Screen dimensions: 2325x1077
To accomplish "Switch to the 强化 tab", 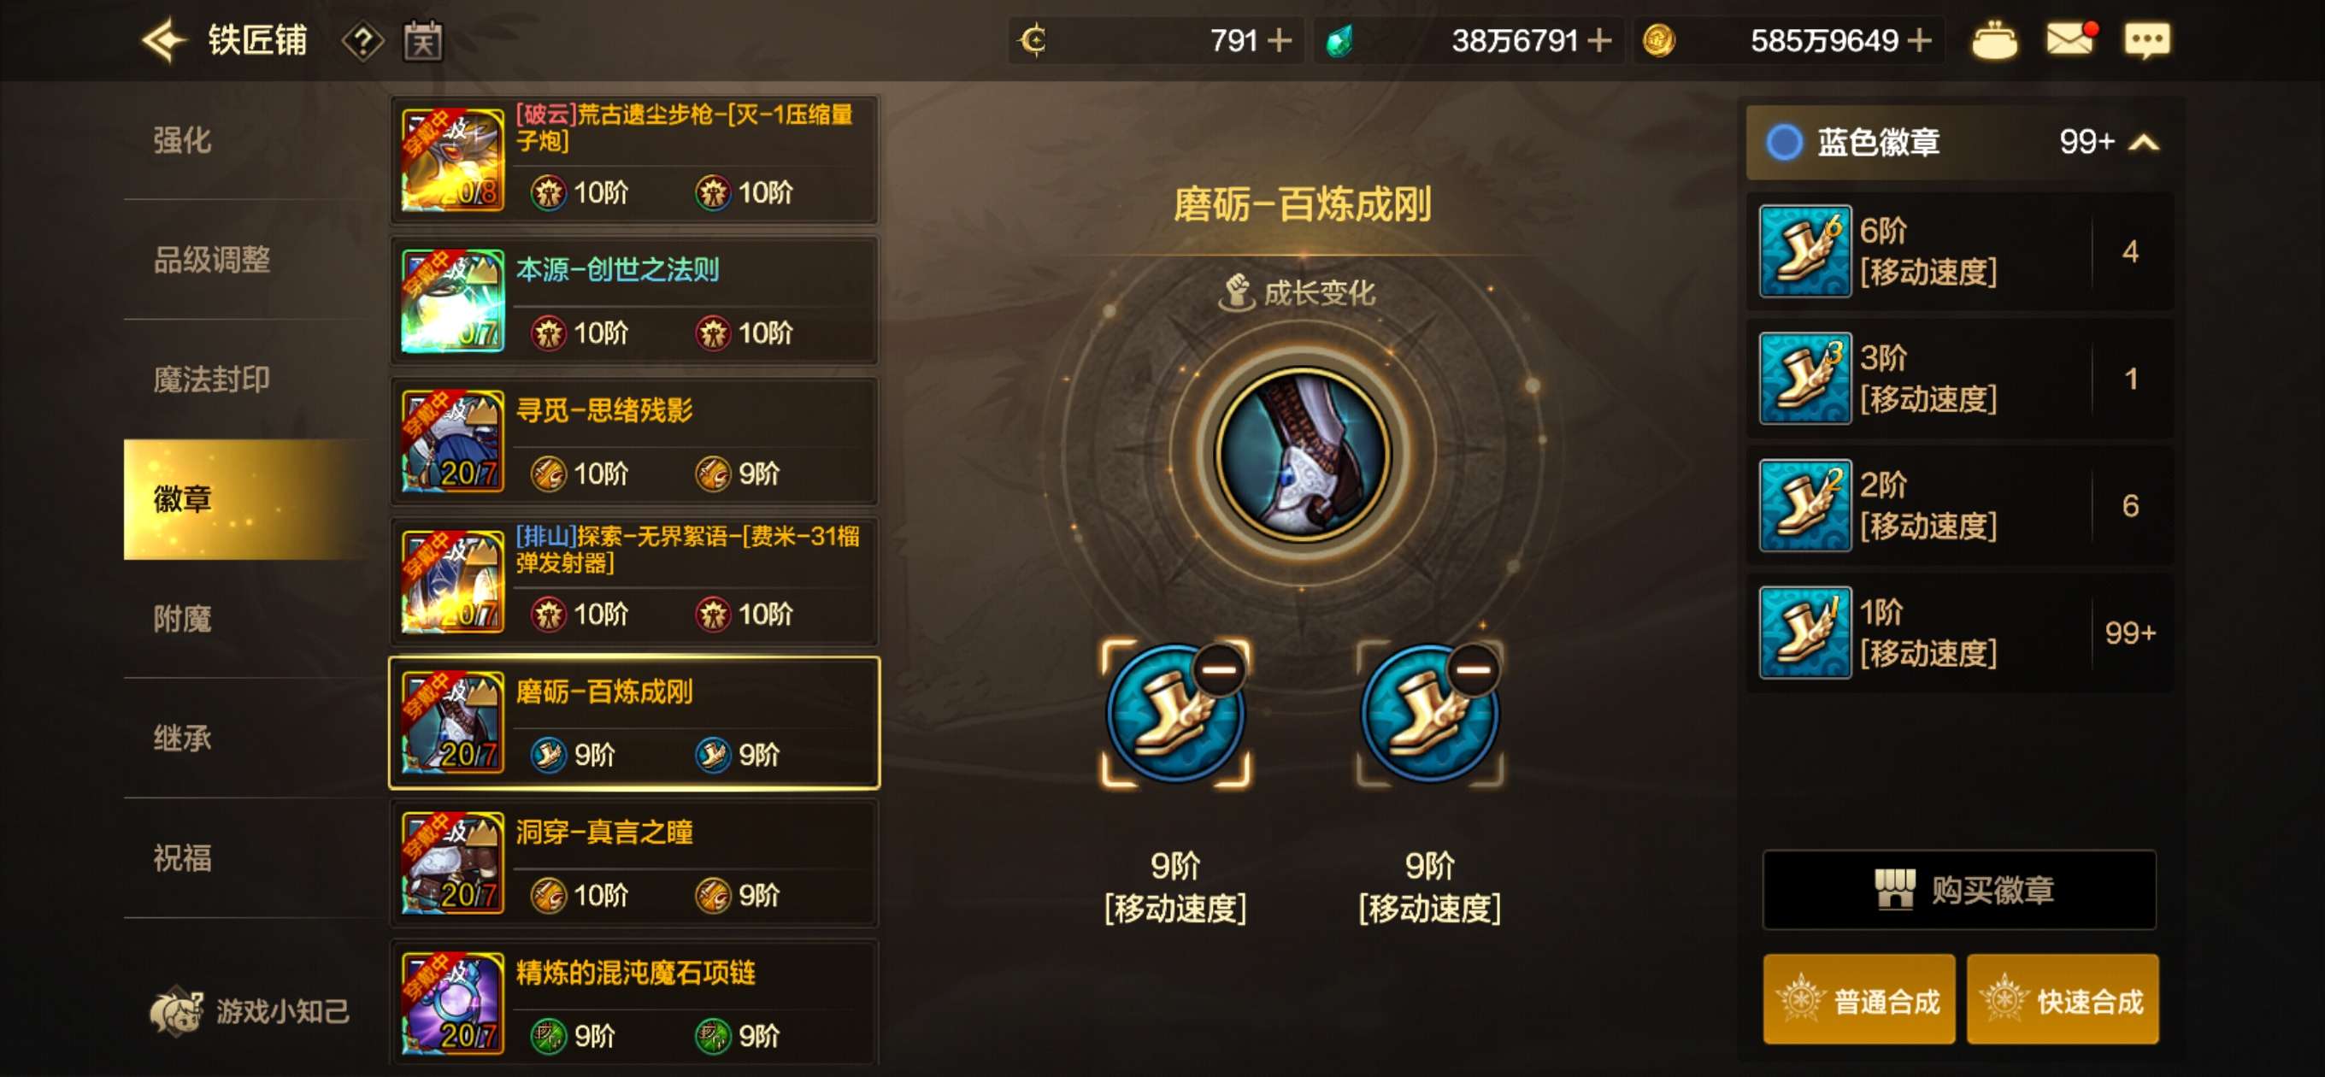I will [x=181, y=140].
